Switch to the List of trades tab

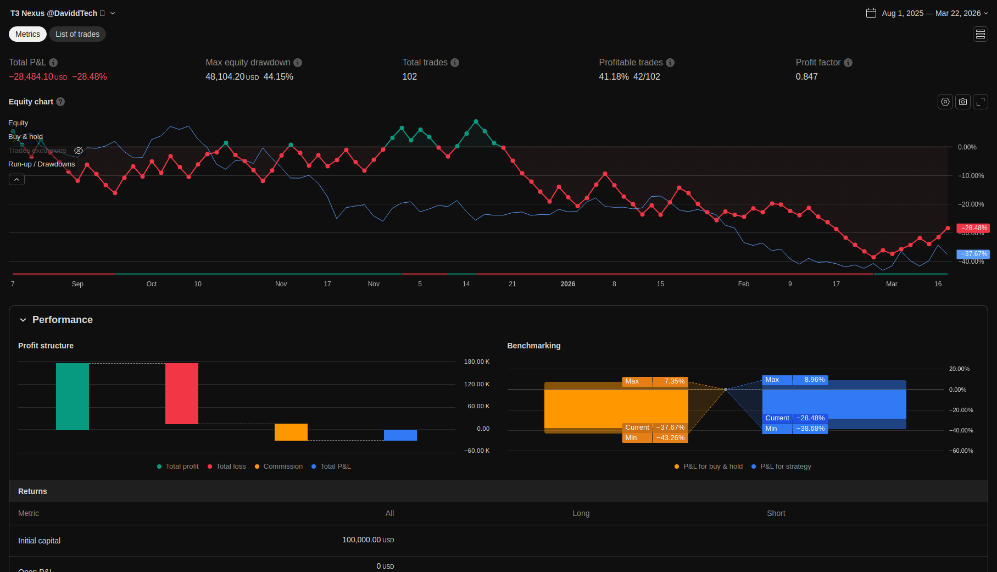77,34
